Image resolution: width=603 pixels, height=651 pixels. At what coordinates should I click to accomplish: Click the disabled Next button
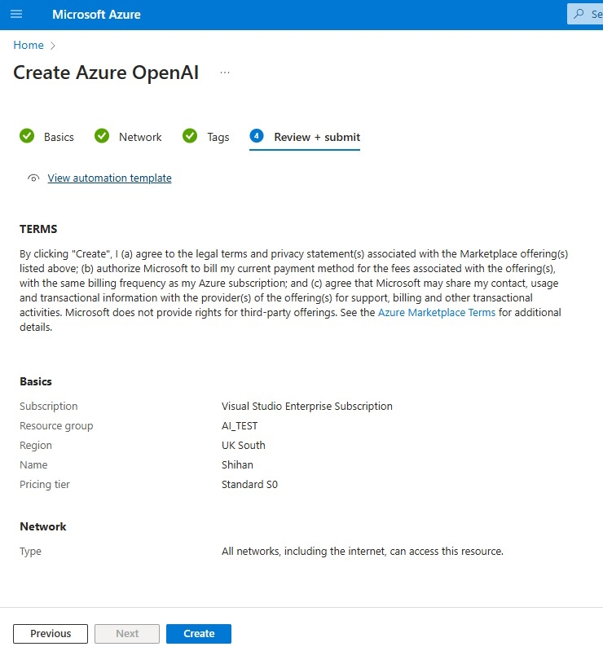127,634
